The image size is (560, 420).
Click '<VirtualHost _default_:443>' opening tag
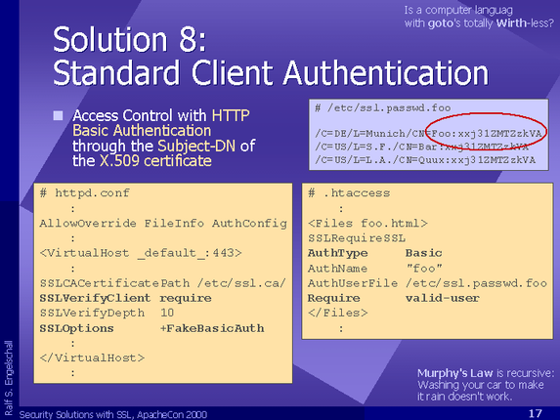pos(141,253)
